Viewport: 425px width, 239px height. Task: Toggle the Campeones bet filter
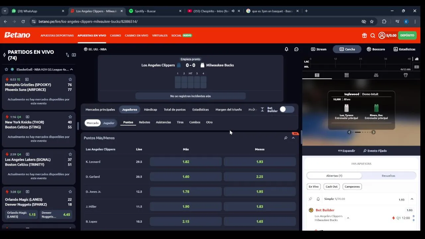click(x=352, y=187)
